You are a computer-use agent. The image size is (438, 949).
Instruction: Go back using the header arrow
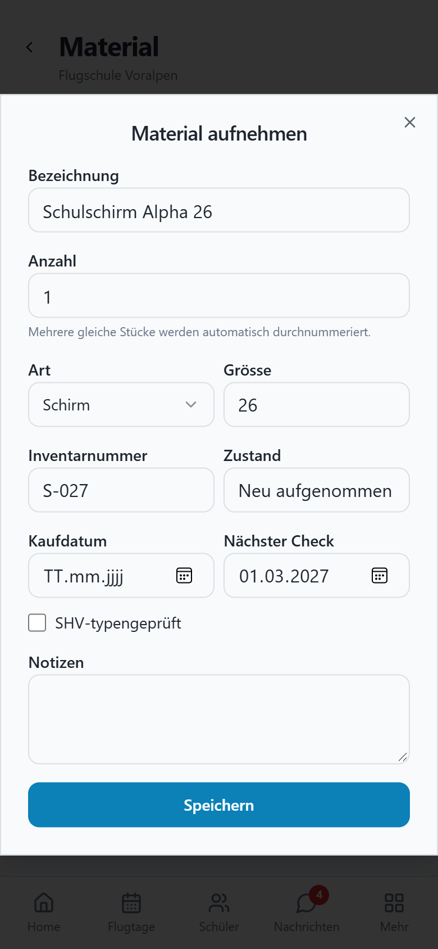pyautogui.click(x=30, y=48)
